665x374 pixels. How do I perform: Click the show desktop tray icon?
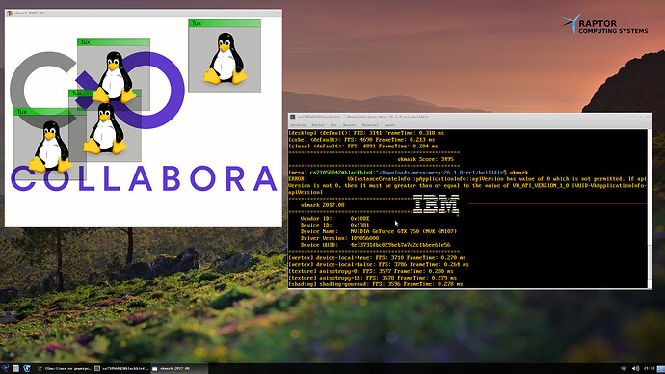[x=661, y=368]
